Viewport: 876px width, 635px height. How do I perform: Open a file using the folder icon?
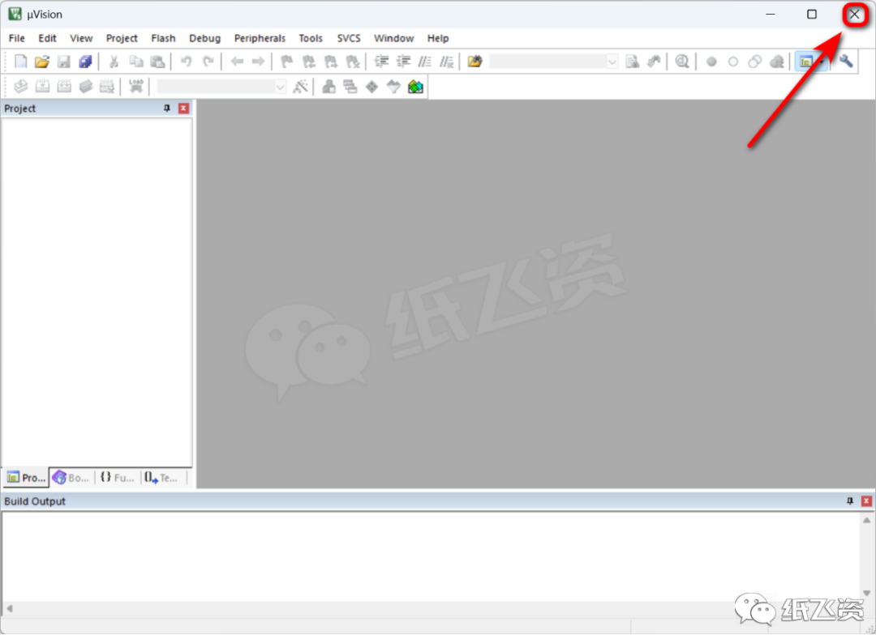click(x=42, y=62)
